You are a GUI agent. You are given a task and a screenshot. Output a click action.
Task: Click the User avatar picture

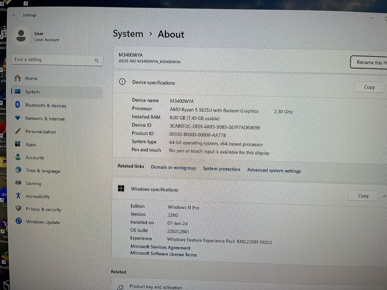coord(21,36)
